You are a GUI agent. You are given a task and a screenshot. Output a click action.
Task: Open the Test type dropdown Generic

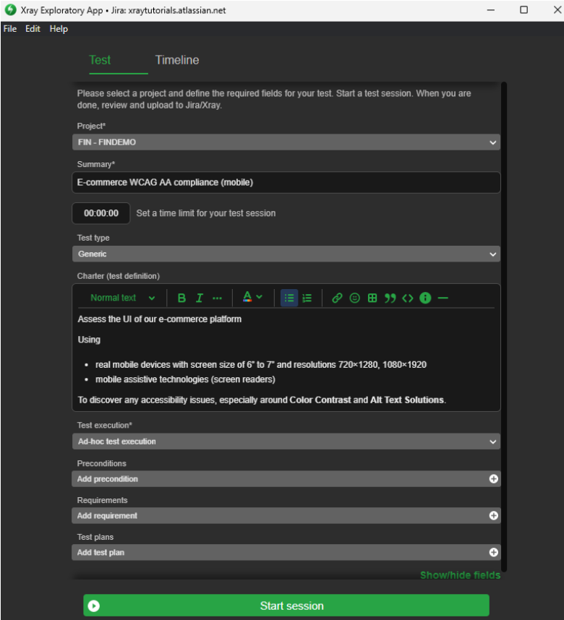[x=286, y=254]
